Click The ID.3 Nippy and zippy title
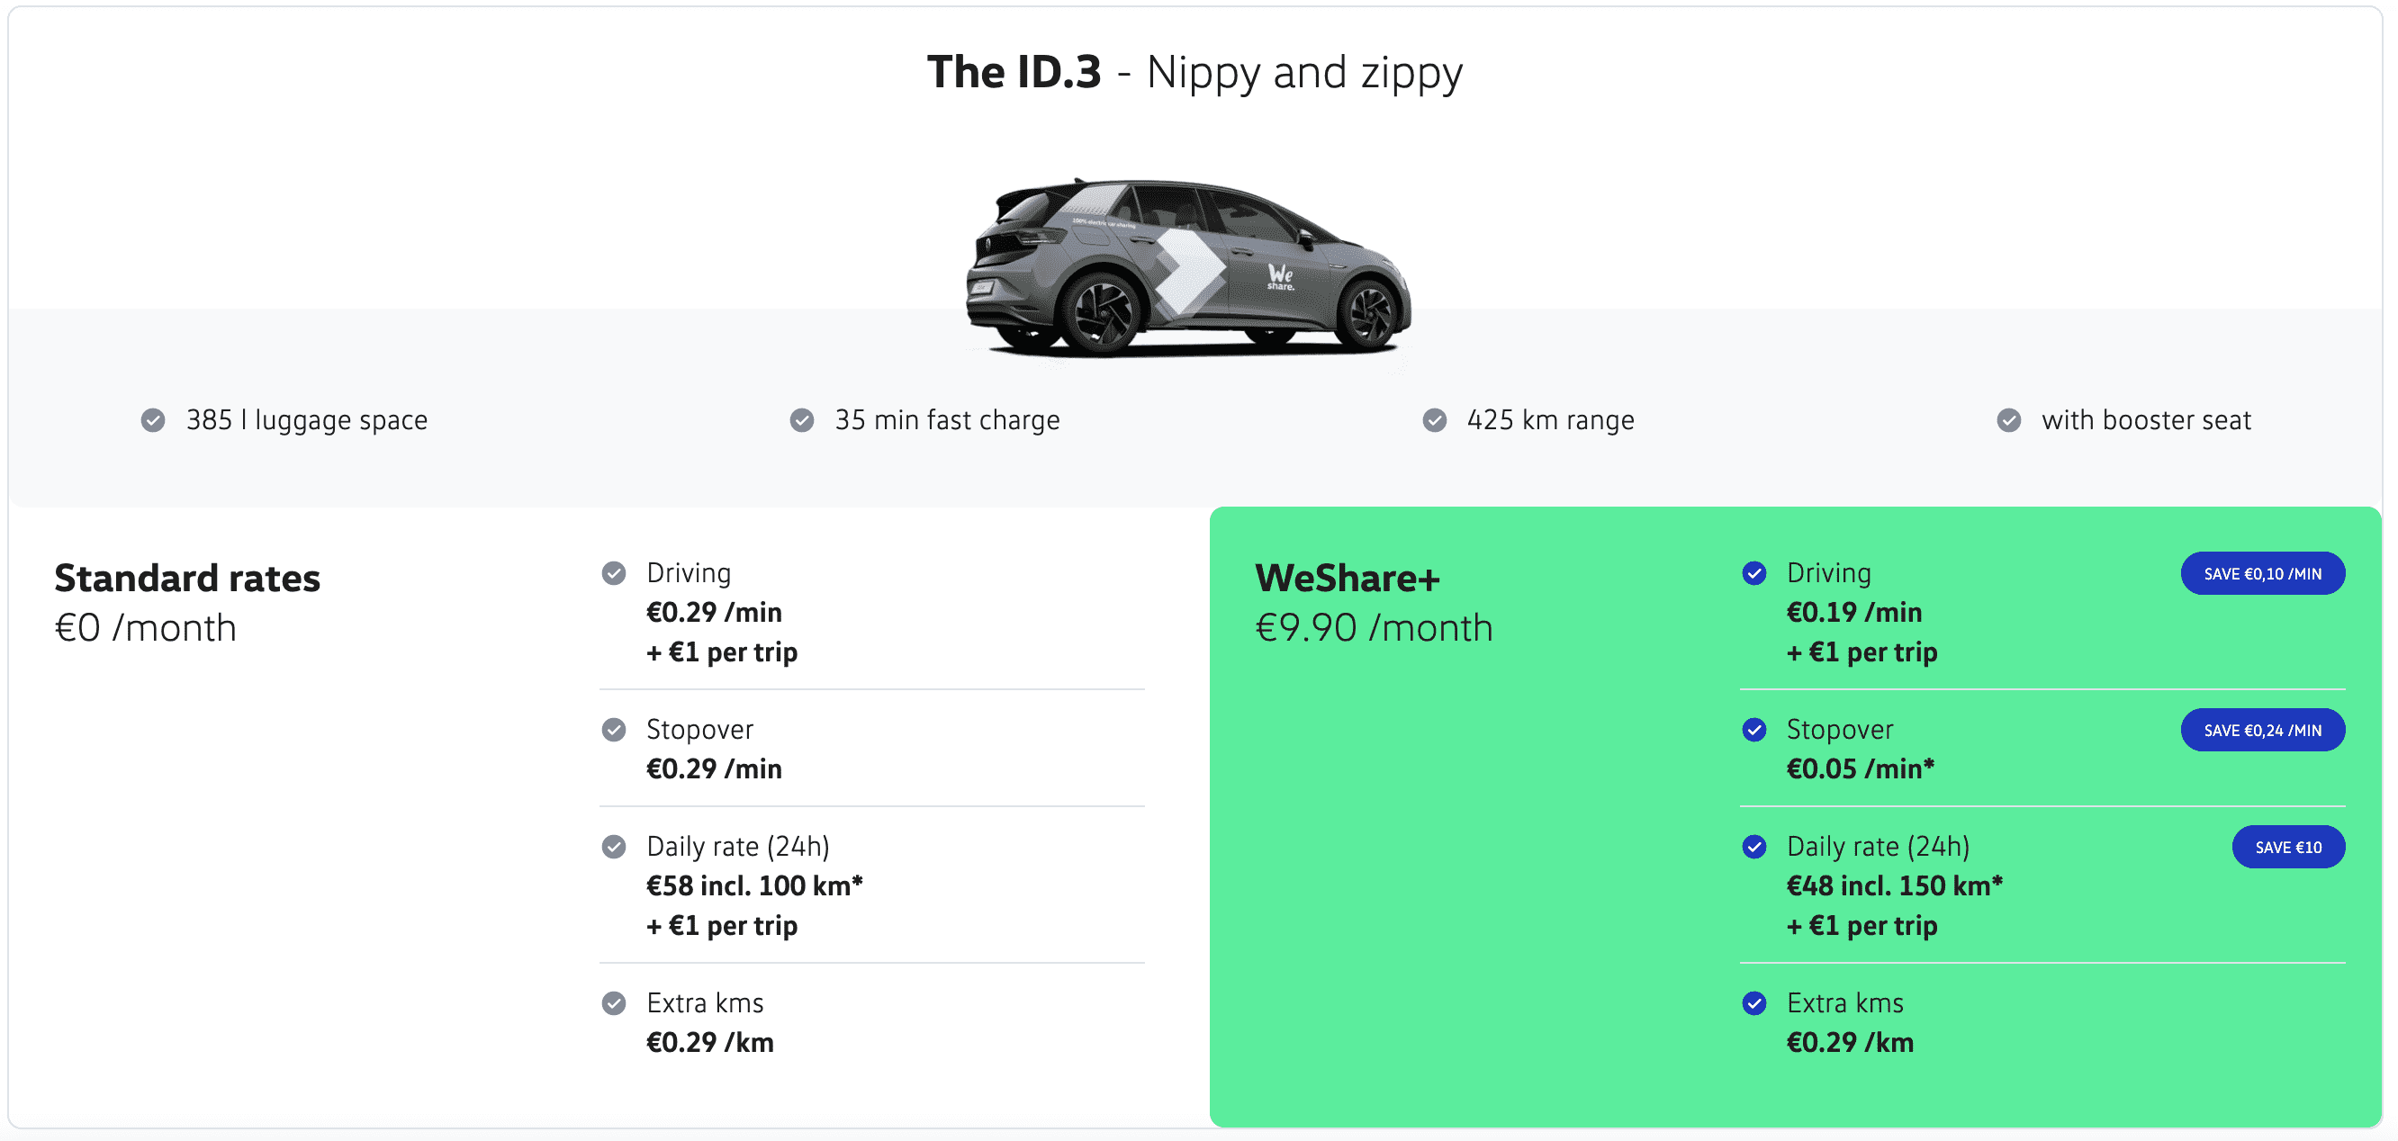The height and width of the screenshot is (1141, 2398). pos(1194,73)
